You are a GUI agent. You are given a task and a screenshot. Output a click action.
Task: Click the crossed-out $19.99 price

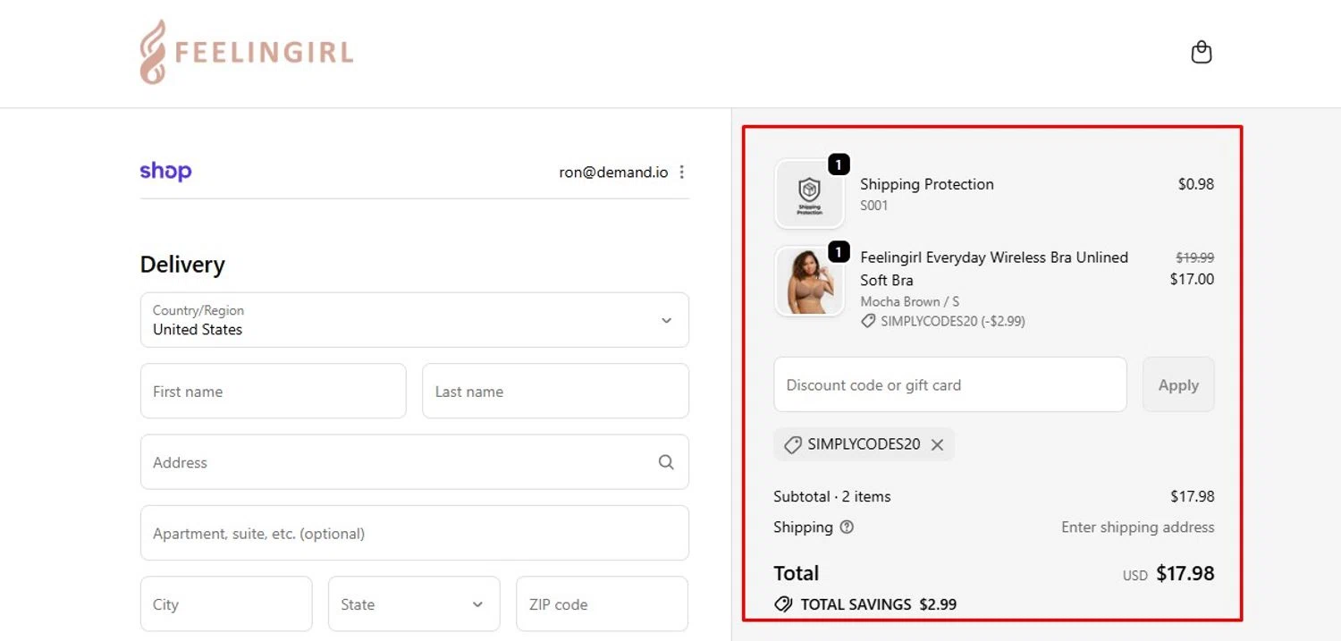1194,257
